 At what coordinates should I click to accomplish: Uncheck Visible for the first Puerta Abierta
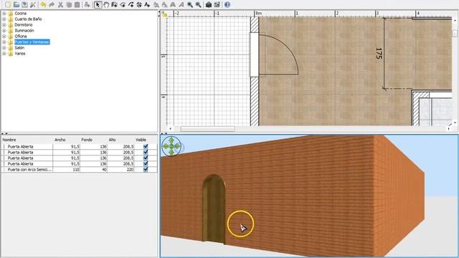tap(146, 146)
